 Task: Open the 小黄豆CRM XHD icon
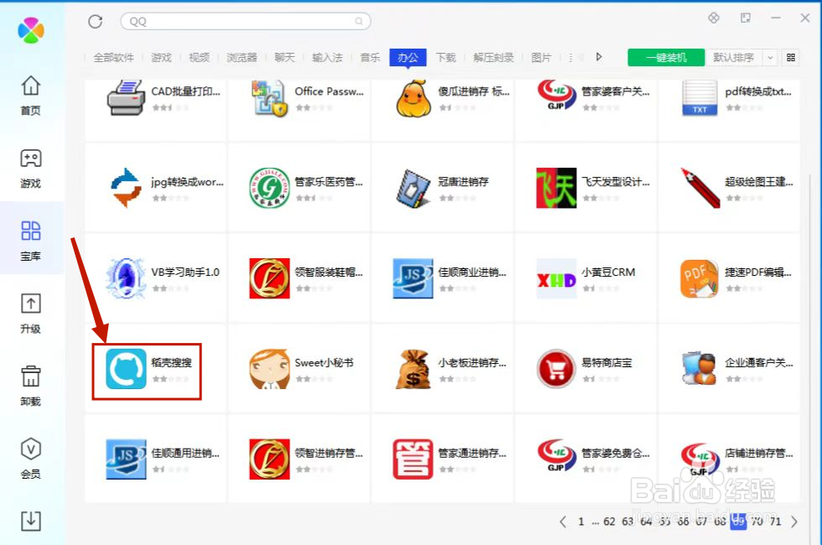point(556,278)
